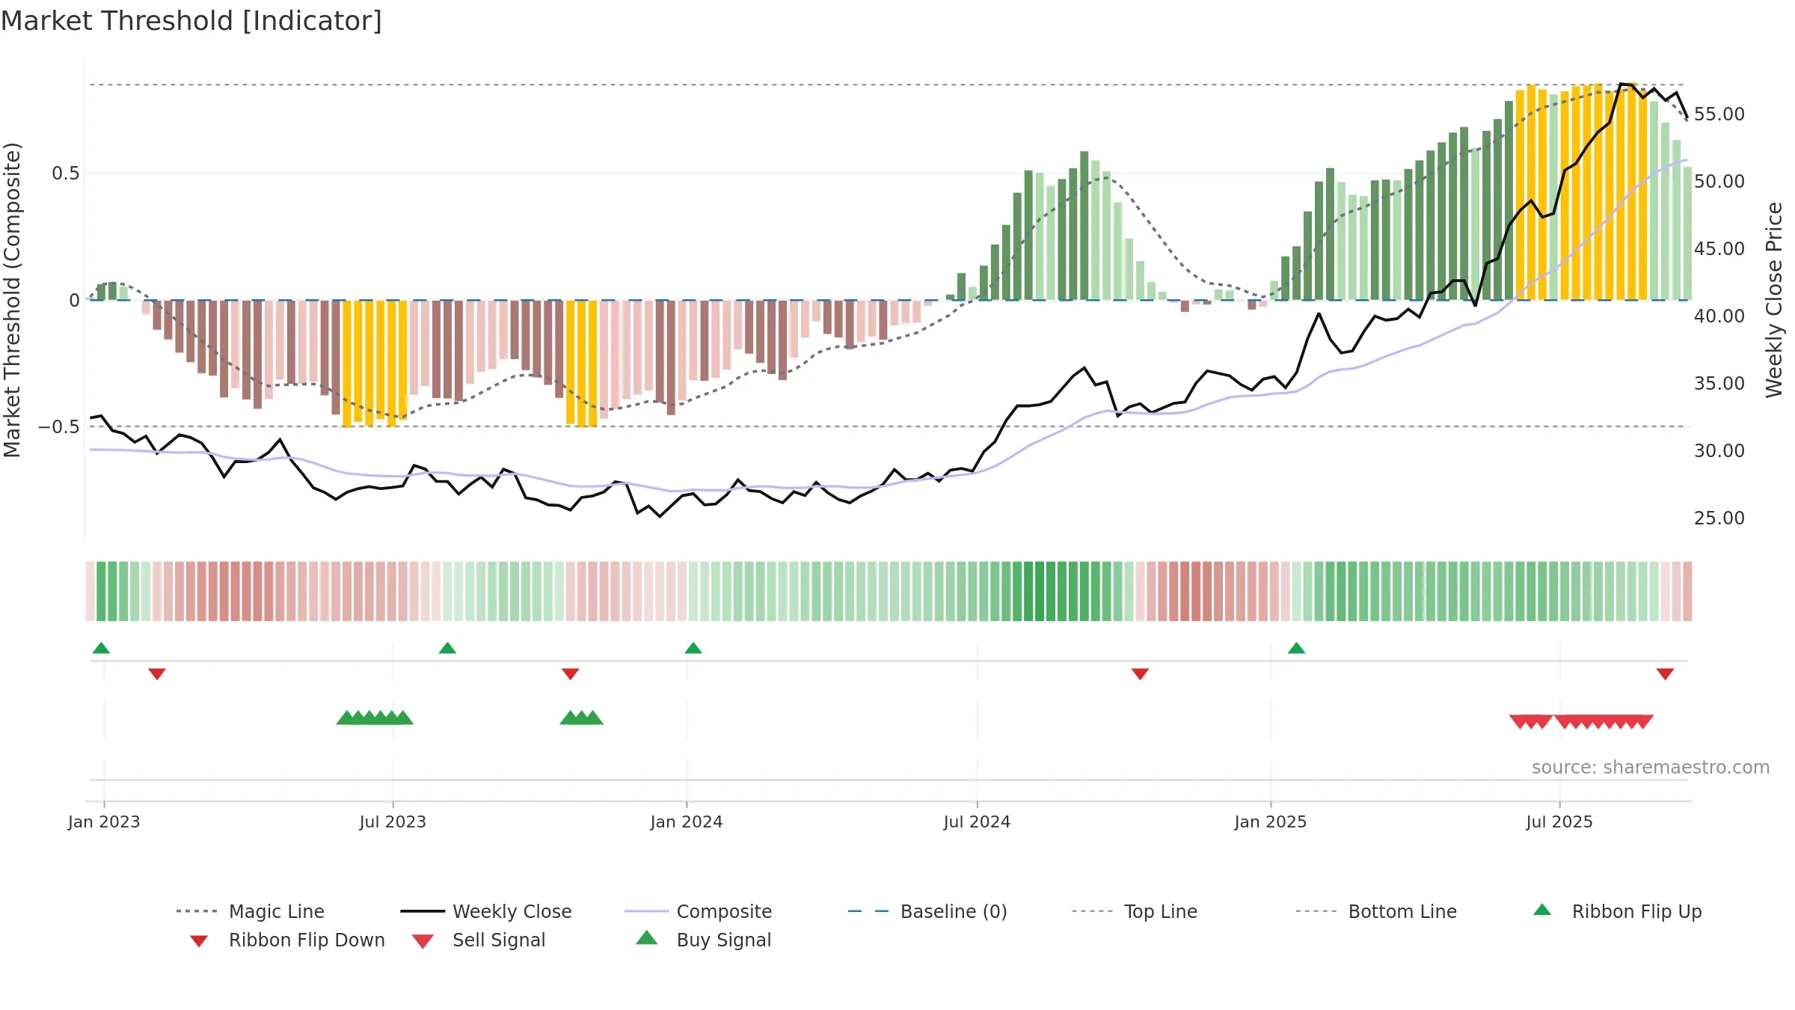Click the source: sharemaestro.com text
Viewport: 1795px width, 1010px height.
(1651, 768)
